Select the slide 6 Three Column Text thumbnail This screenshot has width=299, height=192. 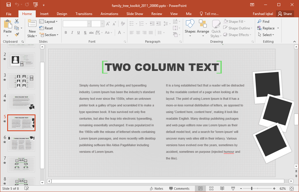coord(21,143)
